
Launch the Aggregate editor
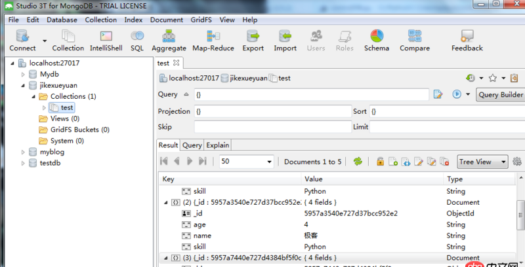(169, 40)
